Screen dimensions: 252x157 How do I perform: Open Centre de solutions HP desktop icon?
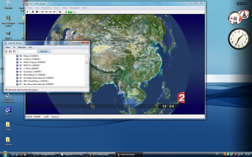tap(8, 98)
